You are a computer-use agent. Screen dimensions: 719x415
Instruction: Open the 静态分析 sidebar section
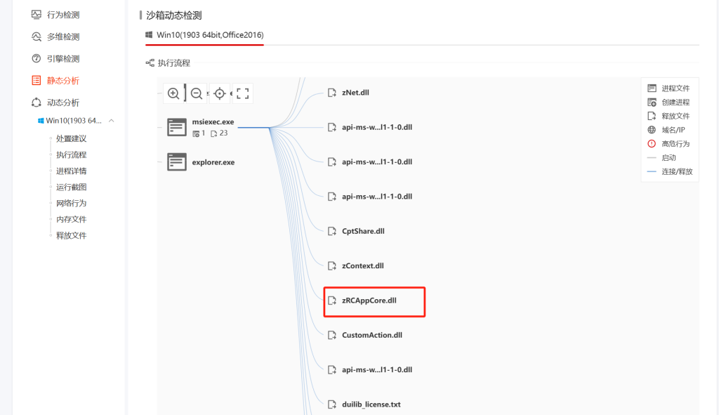point(62,81)
